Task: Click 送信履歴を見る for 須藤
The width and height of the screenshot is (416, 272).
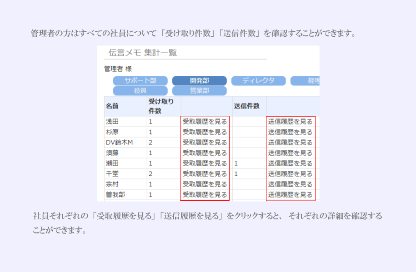Action: pyautogui.click(x=290, y=153)
